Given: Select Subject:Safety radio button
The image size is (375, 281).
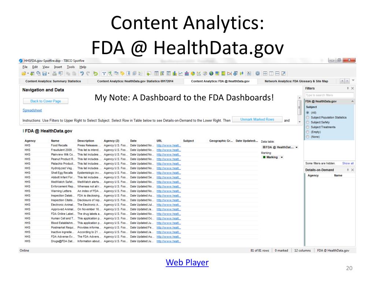Looking at the screenshot, I should [308, 122].
